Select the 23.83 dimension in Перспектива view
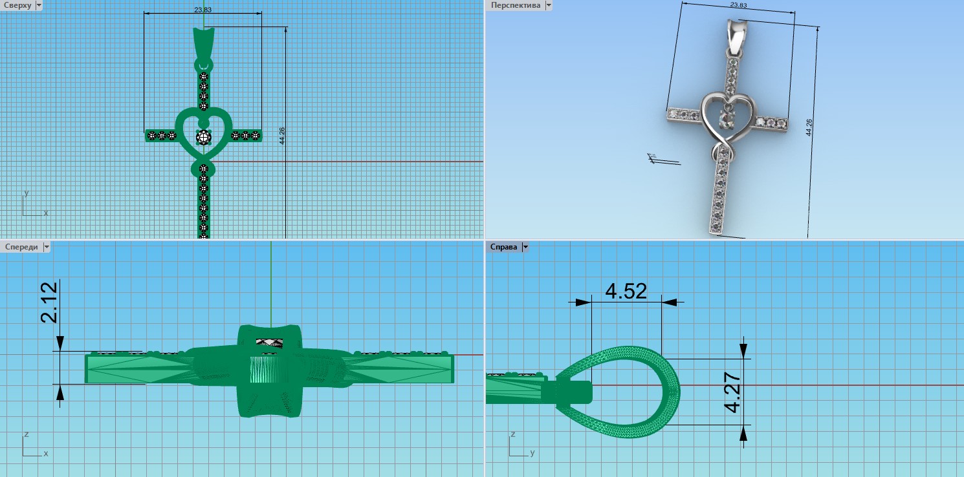 (738, 5)
